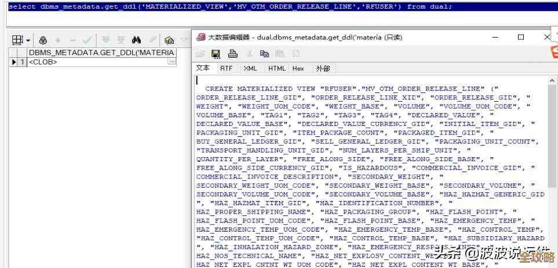Image resolution: width=558 pixels, height=268 pixels.
Task: Click the "ORDER_RELEASE_LINE_GID" text
Action: pyautogui.click(x=250, y=98)
